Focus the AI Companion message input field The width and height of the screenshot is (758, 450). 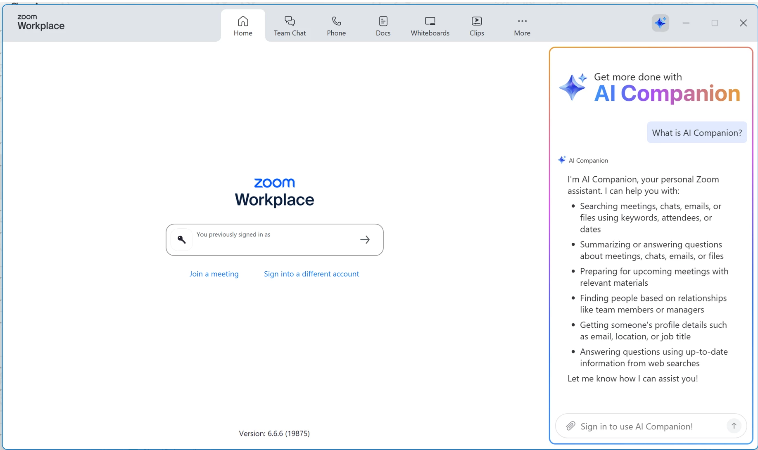(x=651, y=426)
